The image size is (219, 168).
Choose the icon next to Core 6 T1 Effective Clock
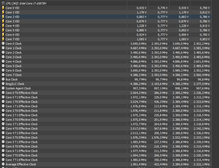tap(3, 151)
